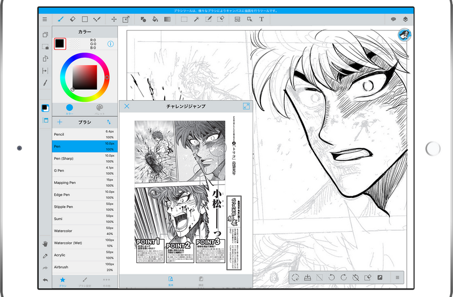Switch to the パレット tab
Image resolution: width=453 pixels, height=297 pixels.
pyautogui.click(x=100, y=109)
